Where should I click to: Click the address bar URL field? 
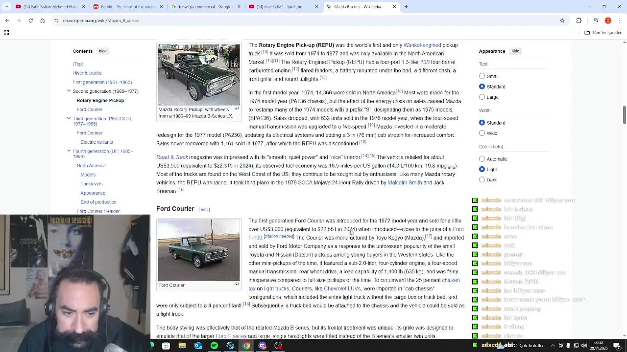pos(309,21)
